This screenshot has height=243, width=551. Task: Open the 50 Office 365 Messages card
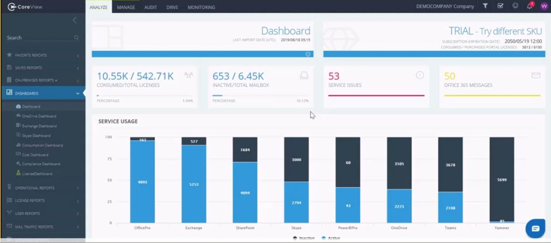click(492, 87)
